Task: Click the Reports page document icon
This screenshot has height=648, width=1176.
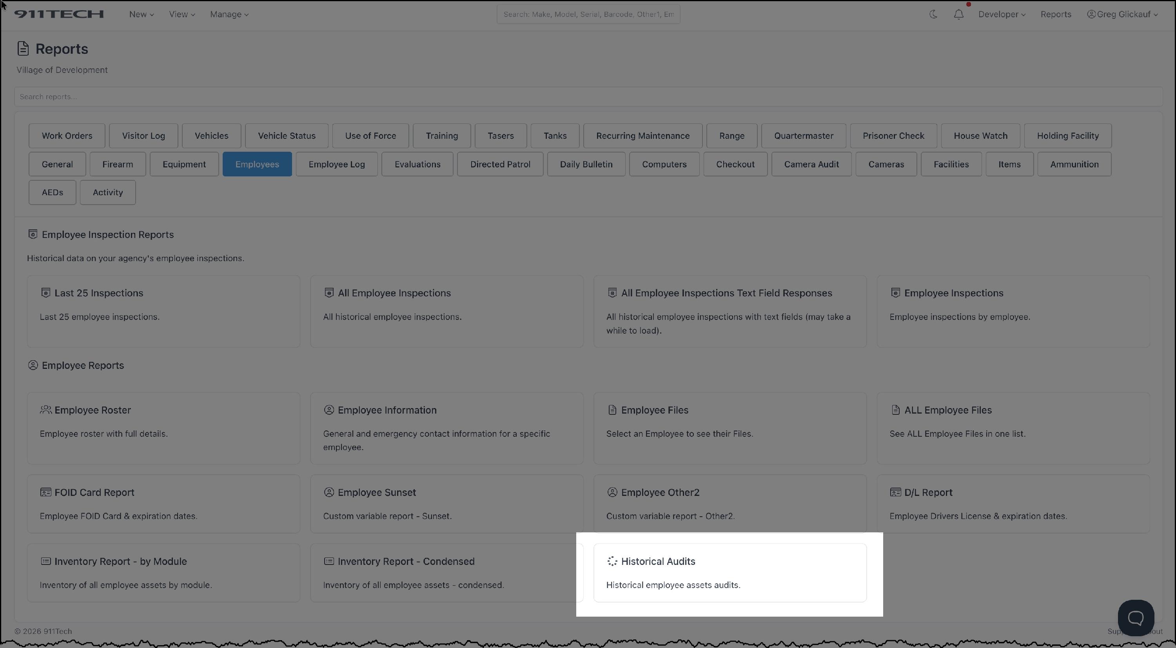Action: point(23,48)
